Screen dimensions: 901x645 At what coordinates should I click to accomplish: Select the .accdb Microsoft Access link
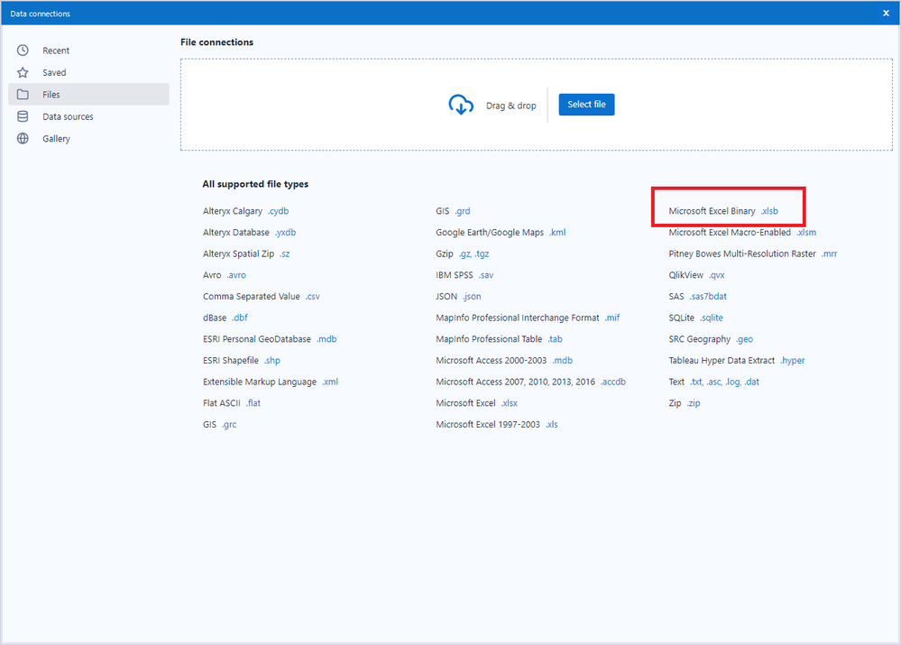[613, 382]
